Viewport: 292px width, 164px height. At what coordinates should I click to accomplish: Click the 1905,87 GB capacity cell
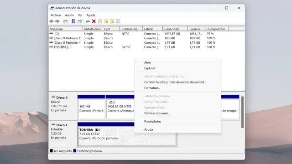pos(172,34)
